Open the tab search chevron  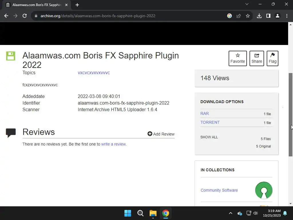tap(247, 4)
